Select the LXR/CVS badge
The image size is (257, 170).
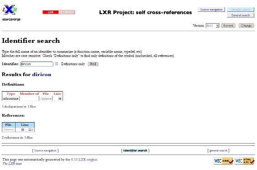click(67, 12)
